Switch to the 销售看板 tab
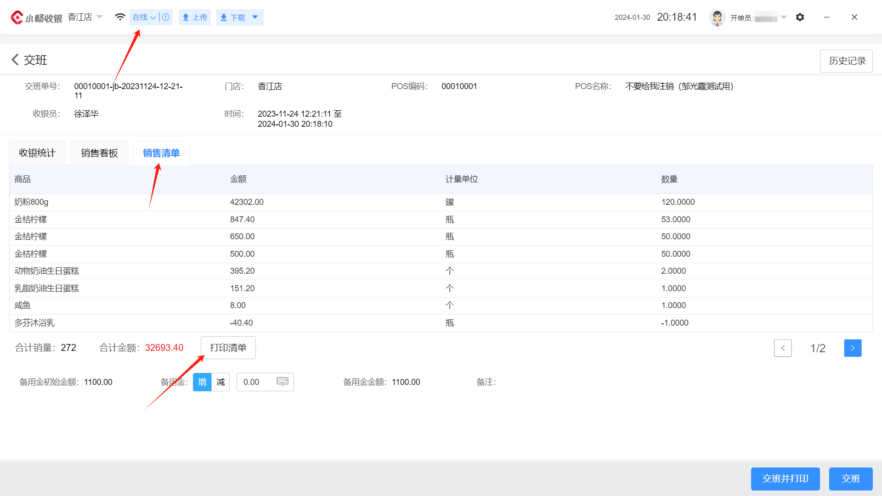882x496 pixels. tap(99, 153)
